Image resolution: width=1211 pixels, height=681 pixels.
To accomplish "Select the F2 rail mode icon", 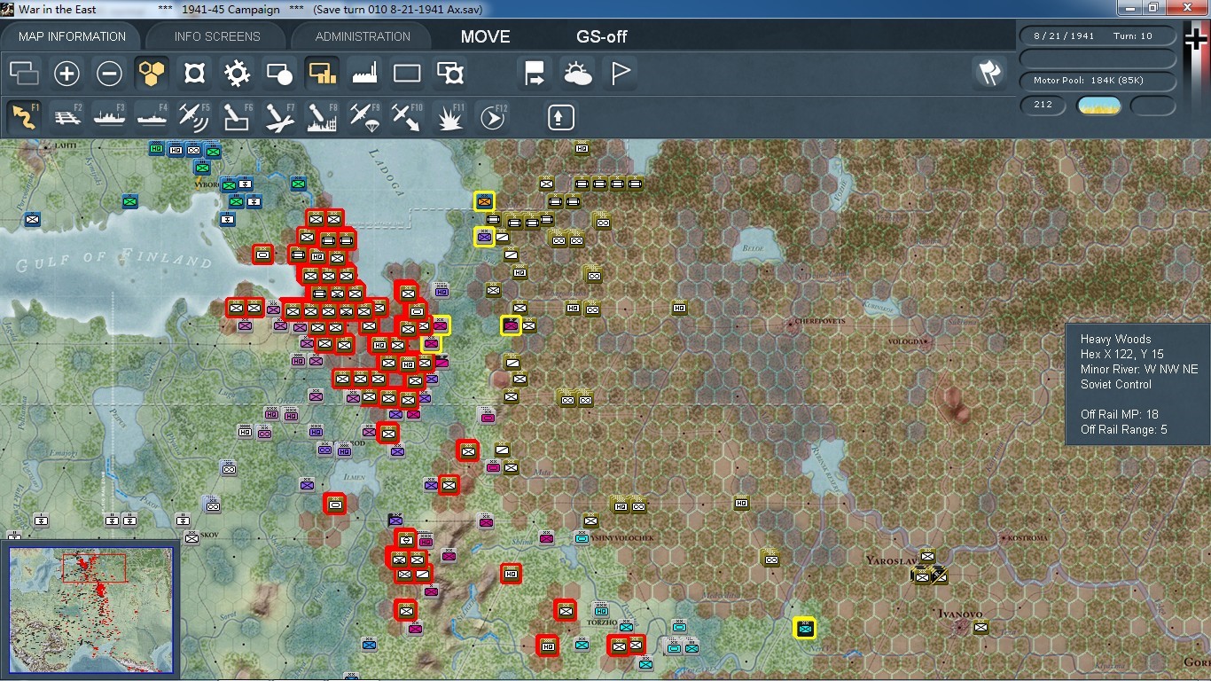I will tap(66, 117).
